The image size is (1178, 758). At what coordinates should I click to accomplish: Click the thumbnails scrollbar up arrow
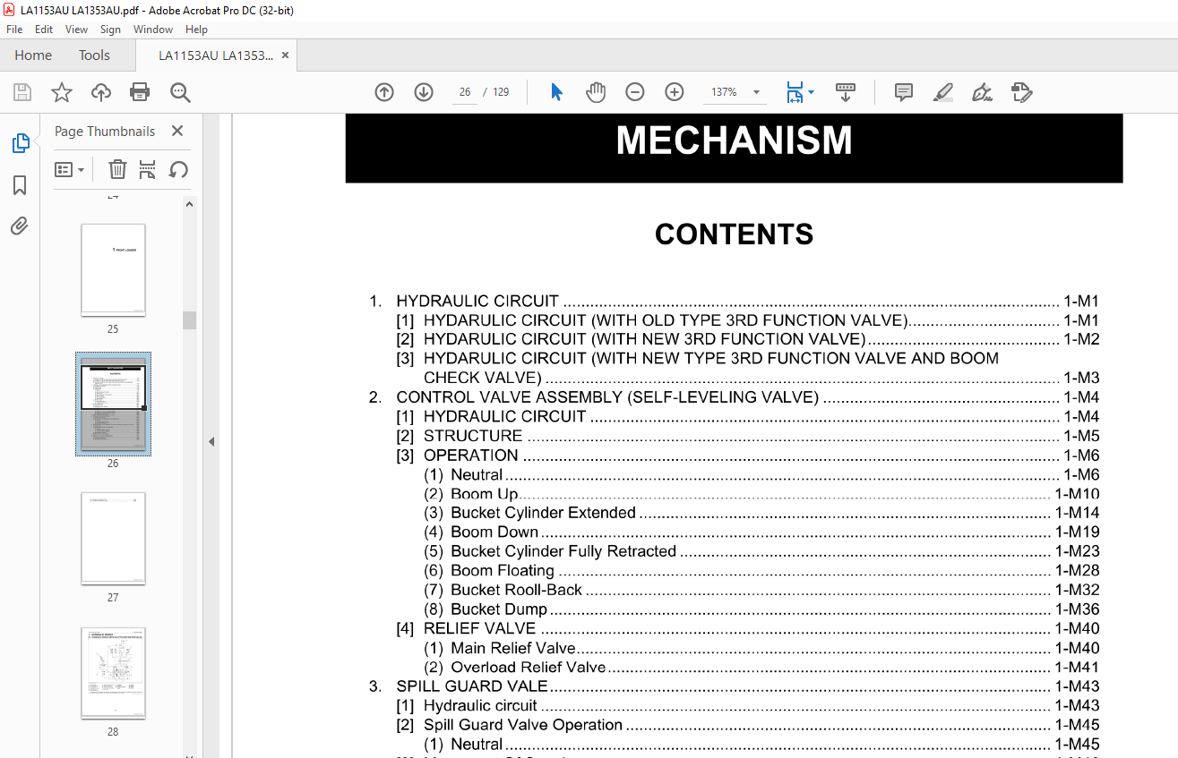189,204
